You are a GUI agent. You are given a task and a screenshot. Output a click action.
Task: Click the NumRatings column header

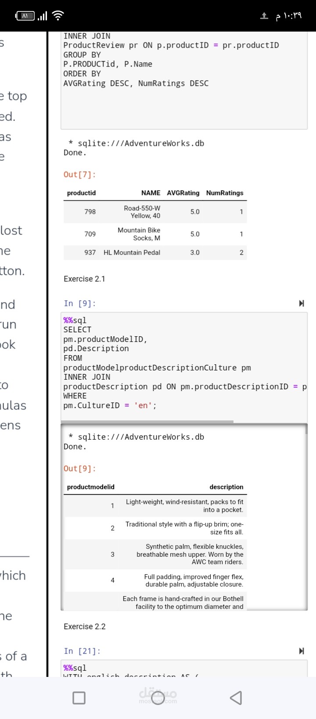click(225, 193)
